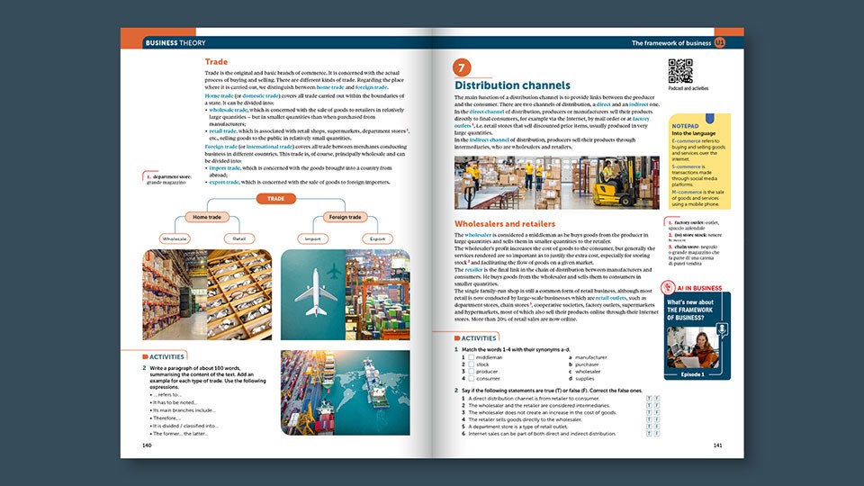Click the department store glossary note

169,179
